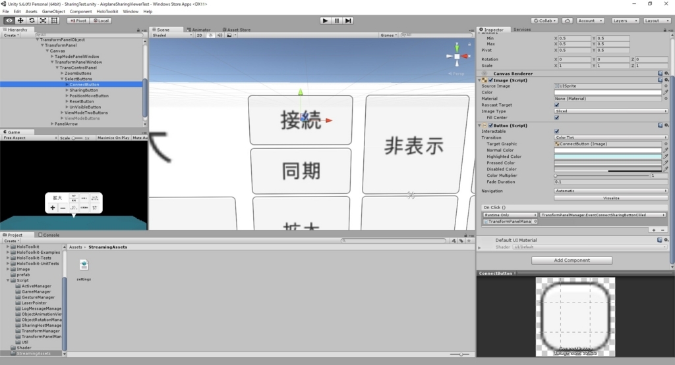Switch to the Services tab
Viewport: 675px width, 365px height.
click(x=522, y=30)
